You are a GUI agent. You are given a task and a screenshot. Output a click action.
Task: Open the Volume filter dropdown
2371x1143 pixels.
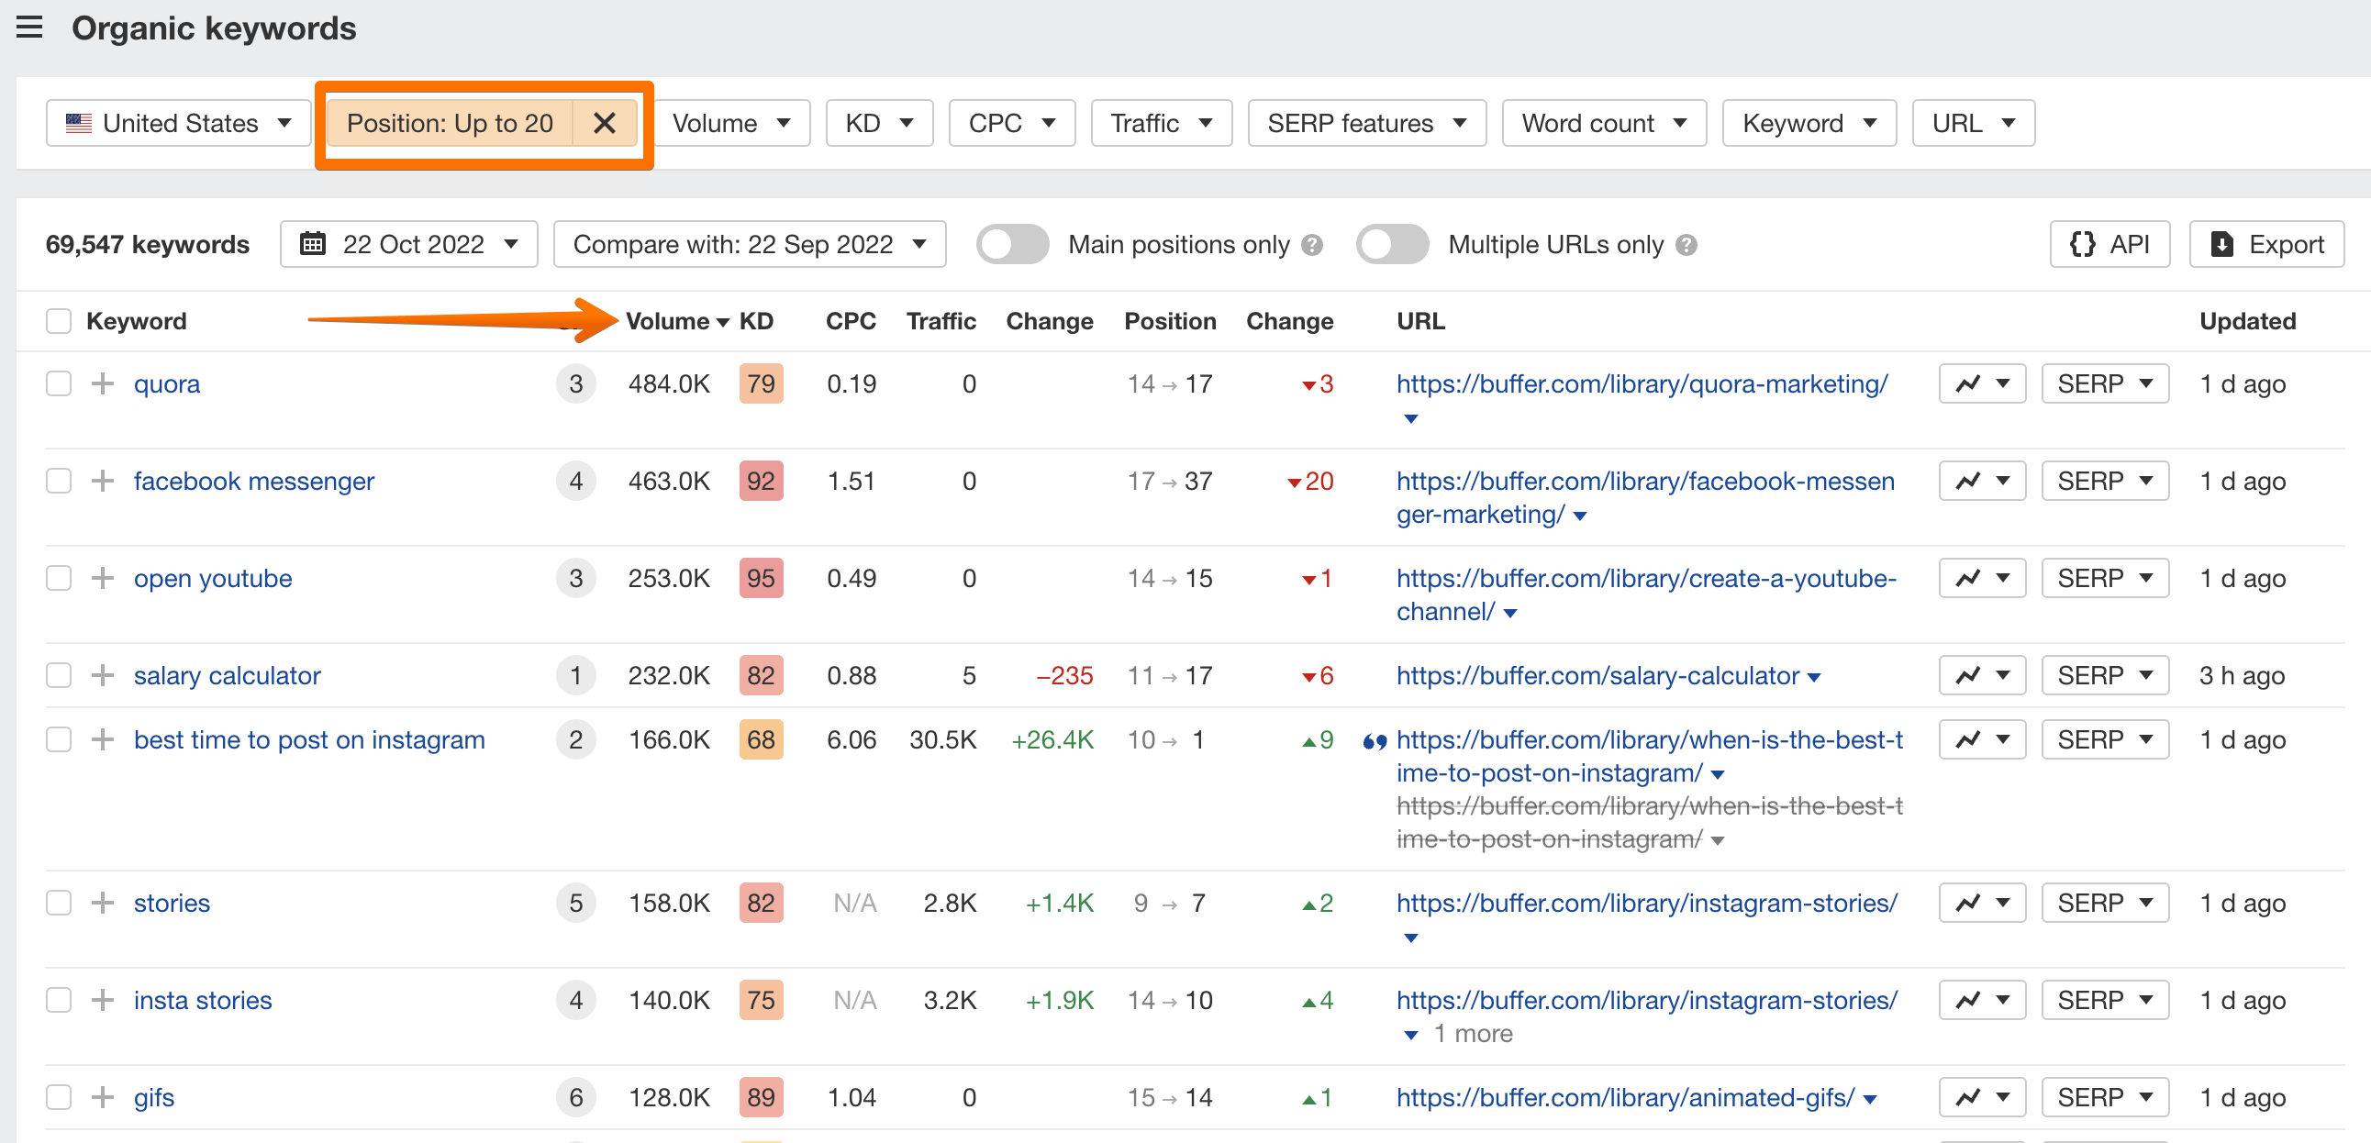[732, 122]
